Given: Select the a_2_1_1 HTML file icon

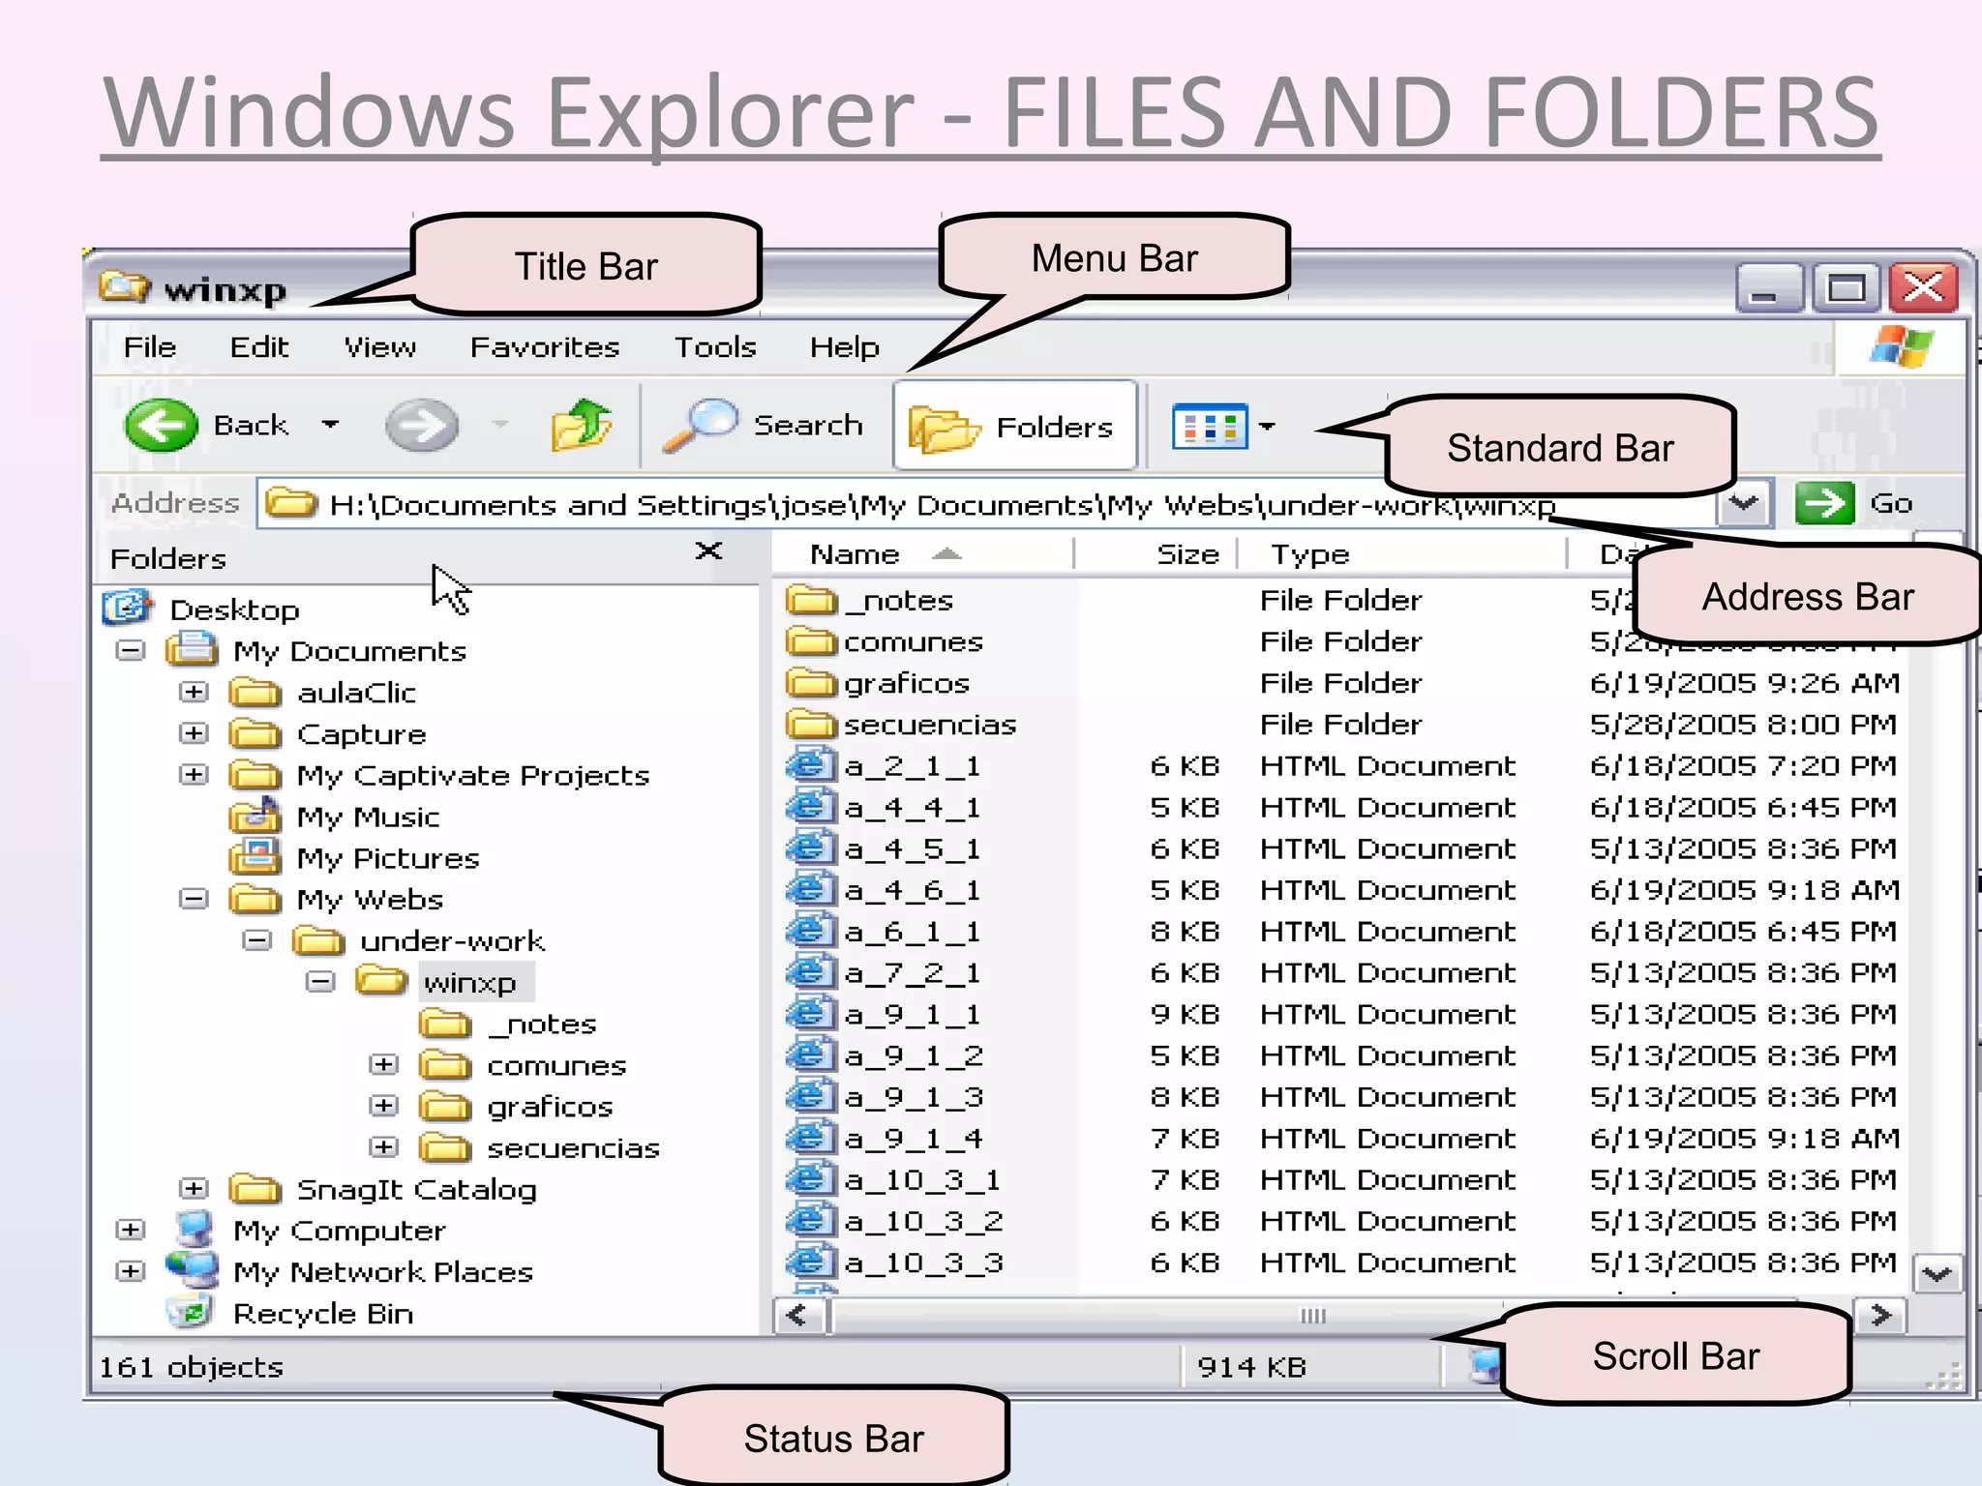Looking at the screenshot, I should click(809, 765).
